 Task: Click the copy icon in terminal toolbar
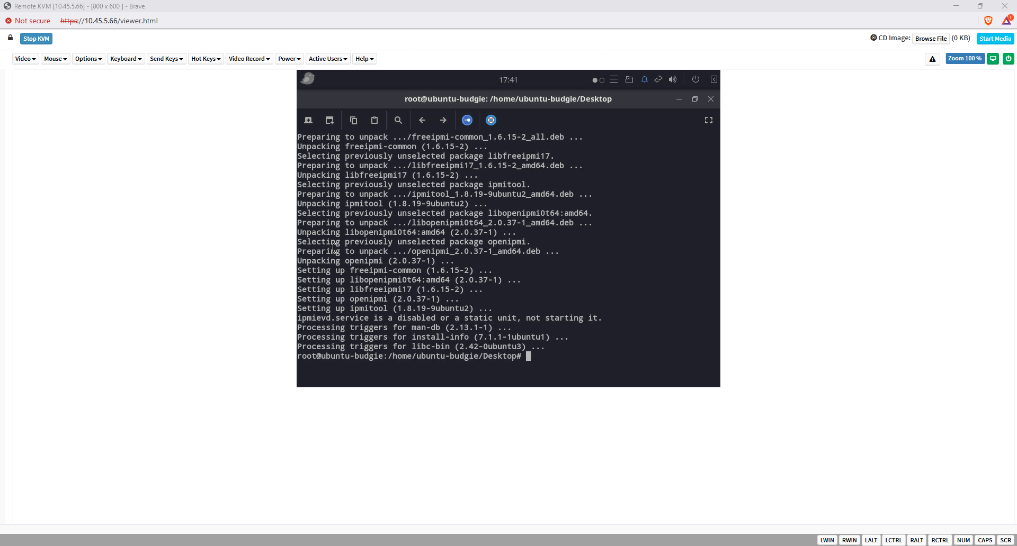(x=353, y=120)
